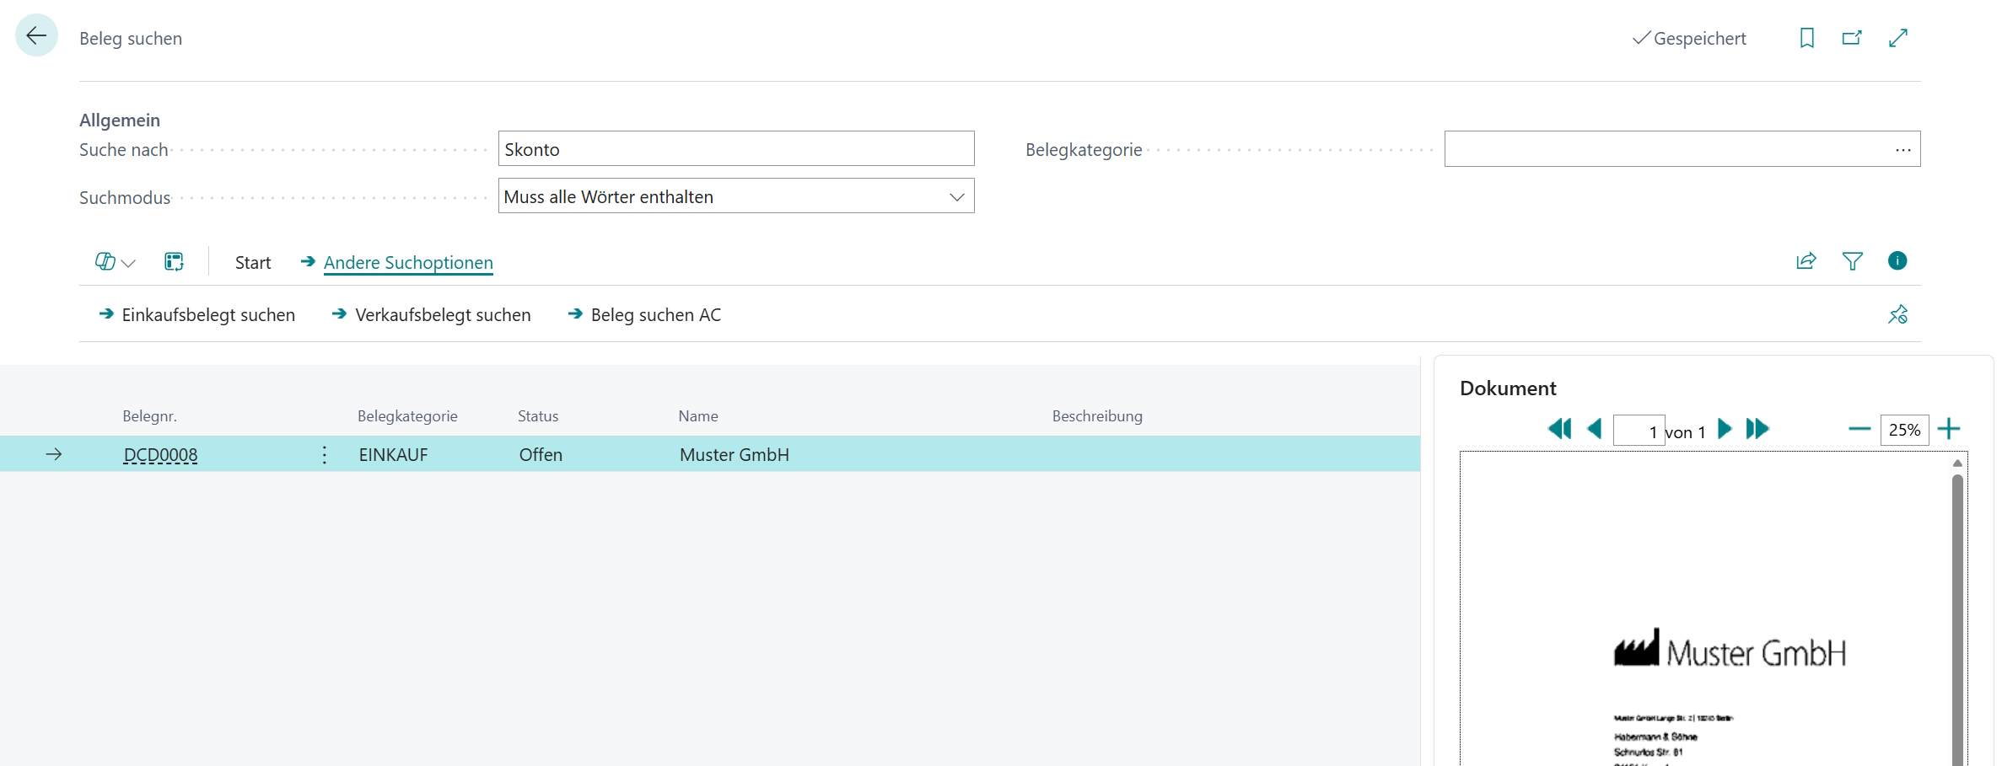The image size is (2002, 766).
Task: Click Einkaufsbelegt suchen action
Action: tap(207, 315)
